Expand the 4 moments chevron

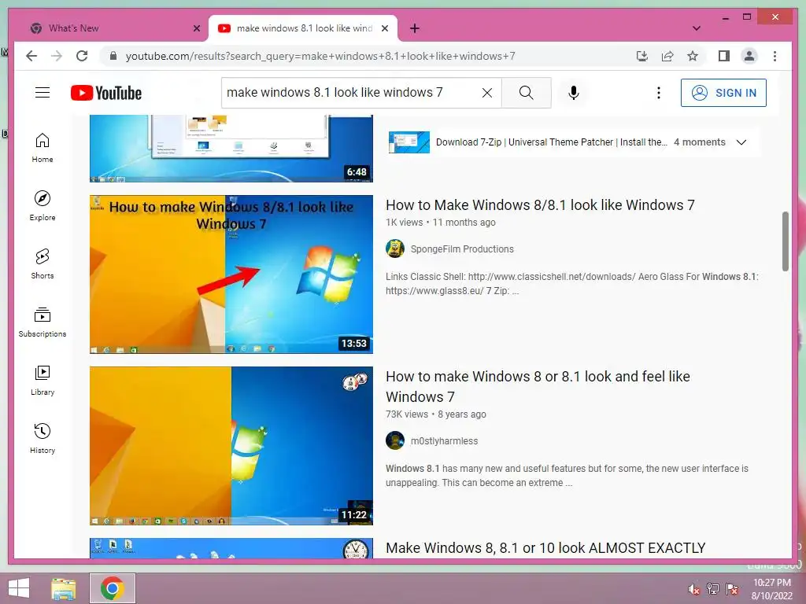[x=741, y=142]
